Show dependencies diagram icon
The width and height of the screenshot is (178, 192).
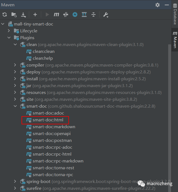coord(84,15)
